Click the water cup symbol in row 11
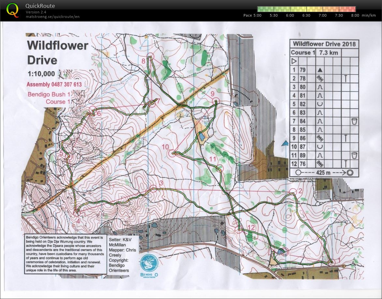This screenshot has height=299, width=382. coord(354,156)
